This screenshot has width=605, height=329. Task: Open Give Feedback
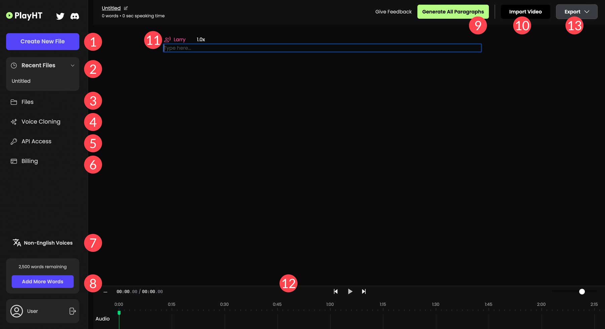[393, 11]
